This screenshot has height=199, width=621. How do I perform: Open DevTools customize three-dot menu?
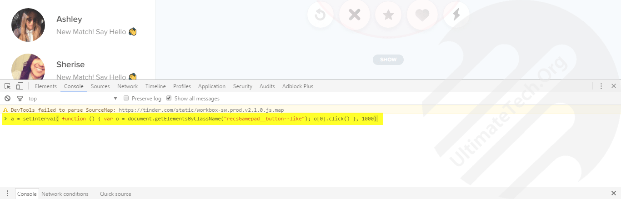click(x=601, y=86)
